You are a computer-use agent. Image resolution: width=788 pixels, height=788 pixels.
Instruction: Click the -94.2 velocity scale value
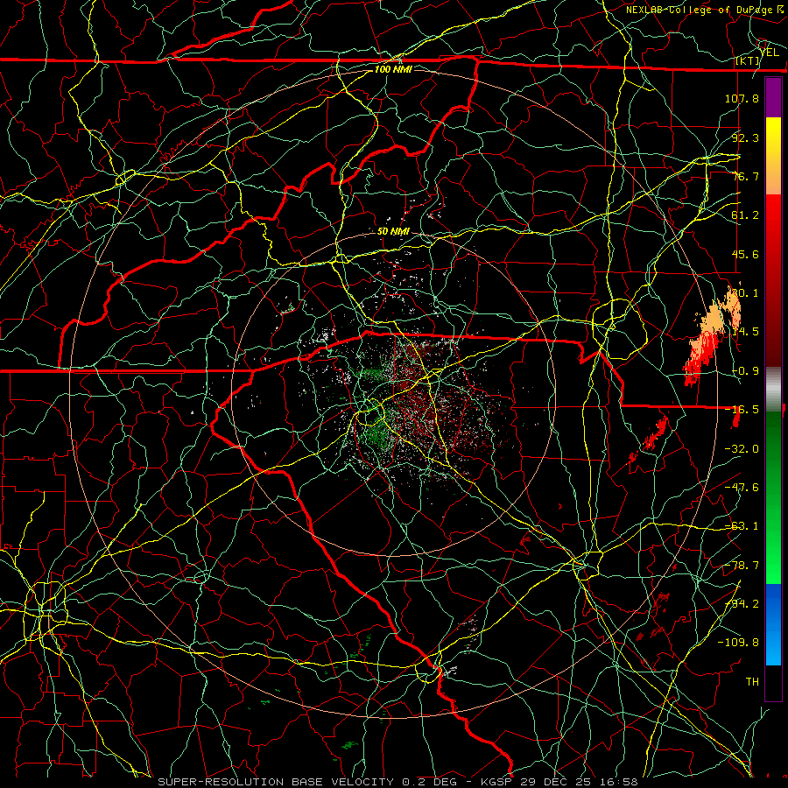click(x=742, y=604)
